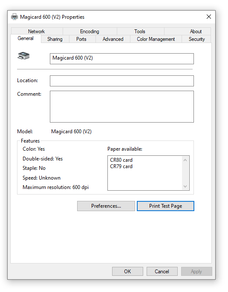228x292 pixels.
Task: Click 'Speed: Unknown' feature text
Action: (x=42, y=178)
